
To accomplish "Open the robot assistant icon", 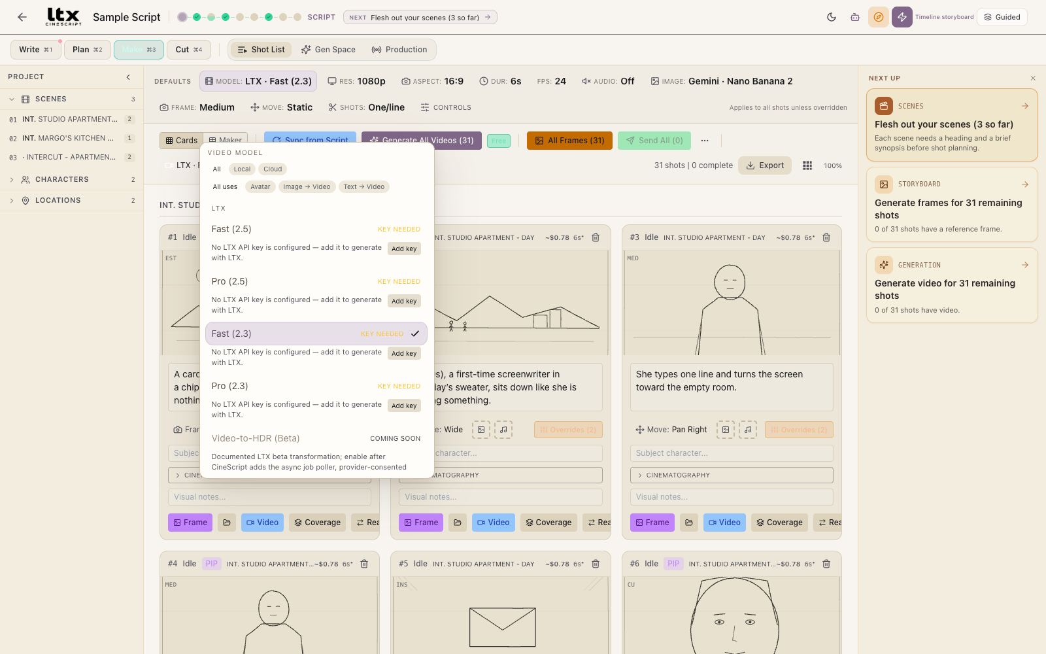I will (855, 17).
